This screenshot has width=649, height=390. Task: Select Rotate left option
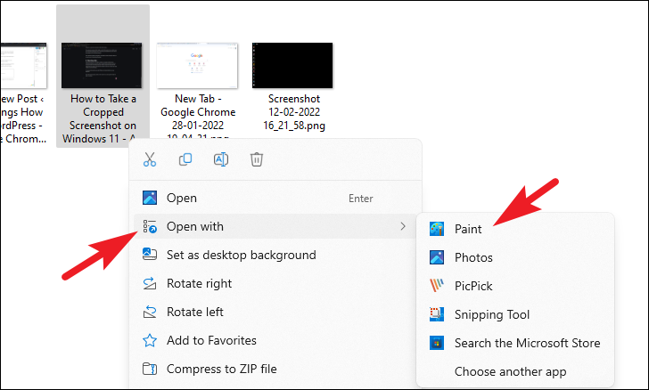point(194,312)
